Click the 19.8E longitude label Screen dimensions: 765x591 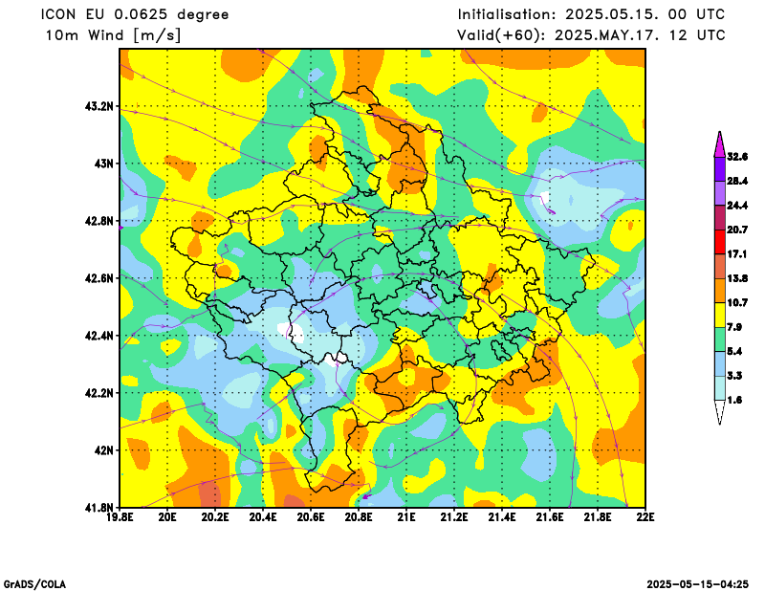pos(120,517)
